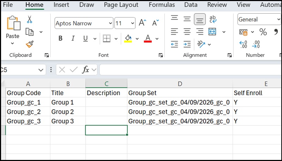Switch to the Draw tab
The height and width of the screenshot is (161, 282).
87,5
